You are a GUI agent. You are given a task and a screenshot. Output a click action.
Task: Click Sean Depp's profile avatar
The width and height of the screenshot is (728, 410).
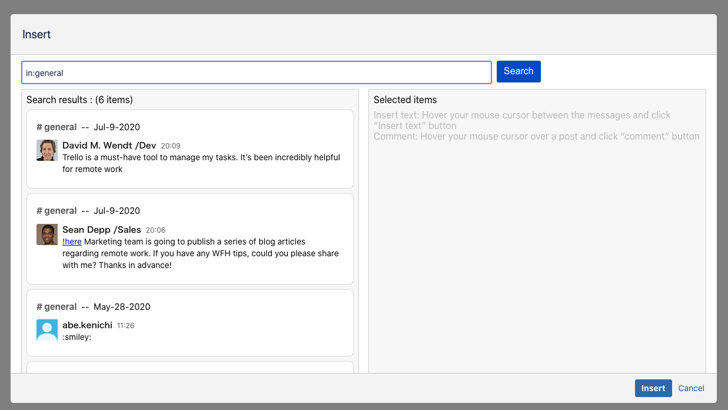tap(47, 234)
